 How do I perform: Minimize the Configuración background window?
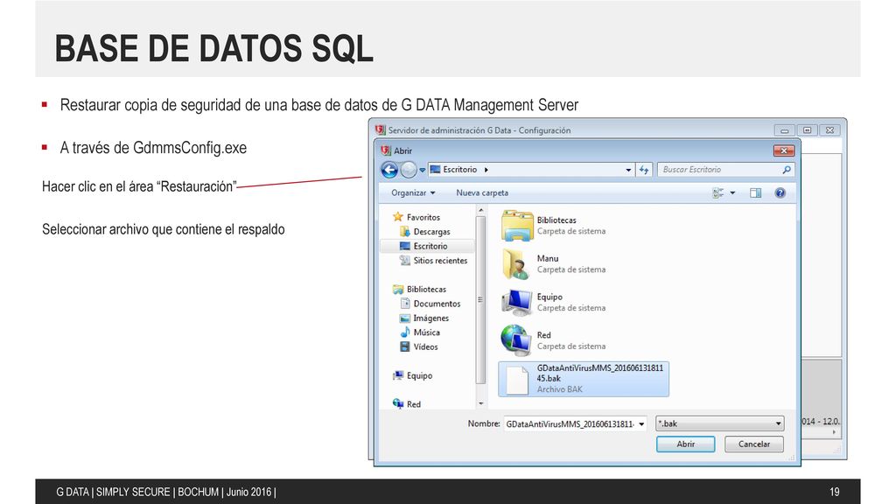(784, 130)
